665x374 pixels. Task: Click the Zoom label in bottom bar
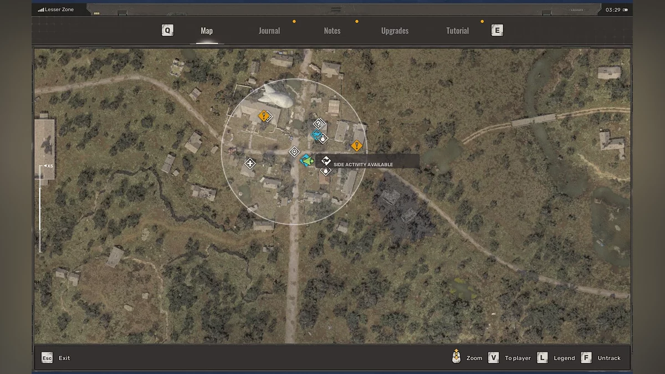tap(474, 358)
